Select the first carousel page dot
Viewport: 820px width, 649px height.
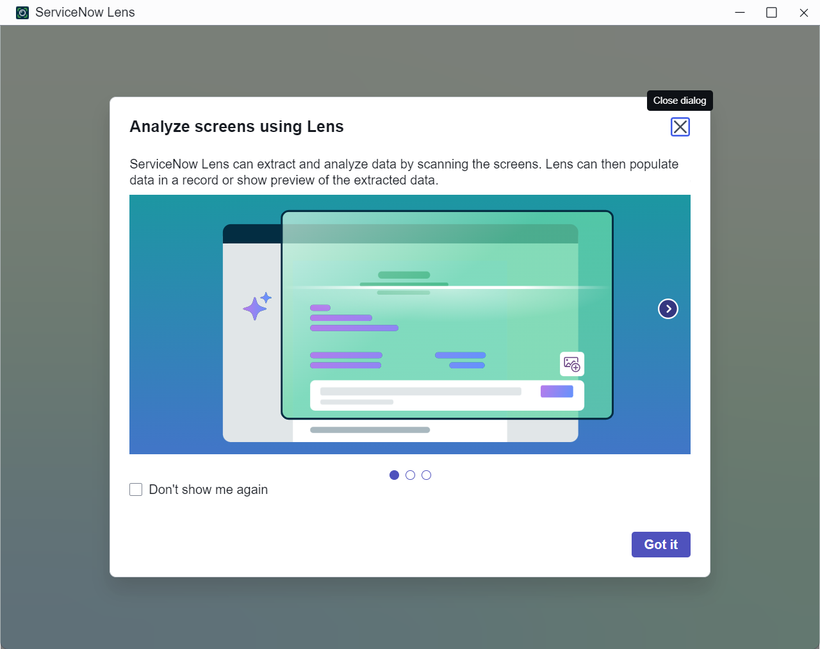(x=394, y=475)
